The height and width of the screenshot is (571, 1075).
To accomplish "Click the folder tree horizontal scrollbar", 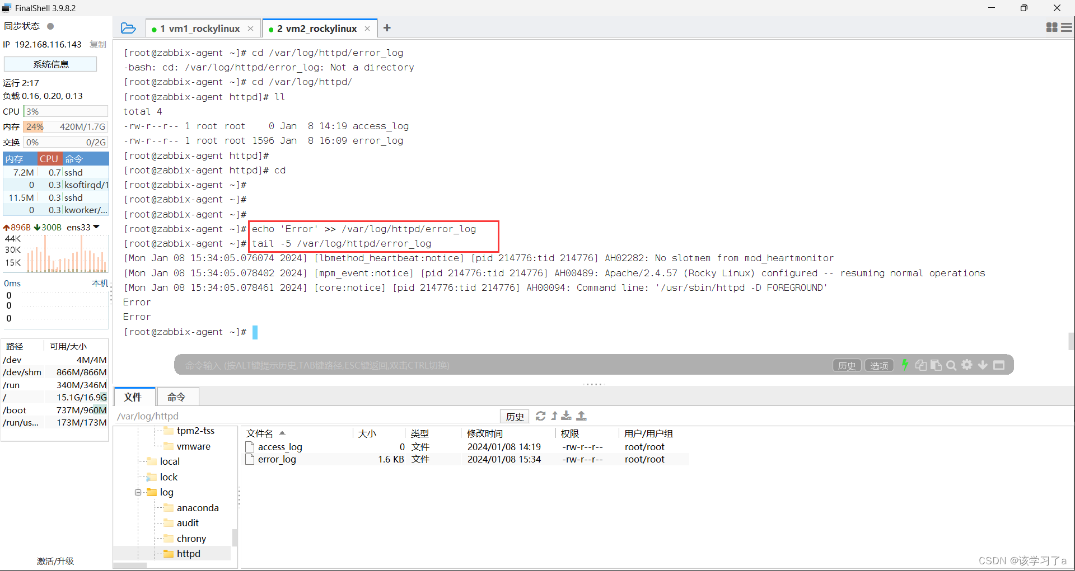I will 130,565.
